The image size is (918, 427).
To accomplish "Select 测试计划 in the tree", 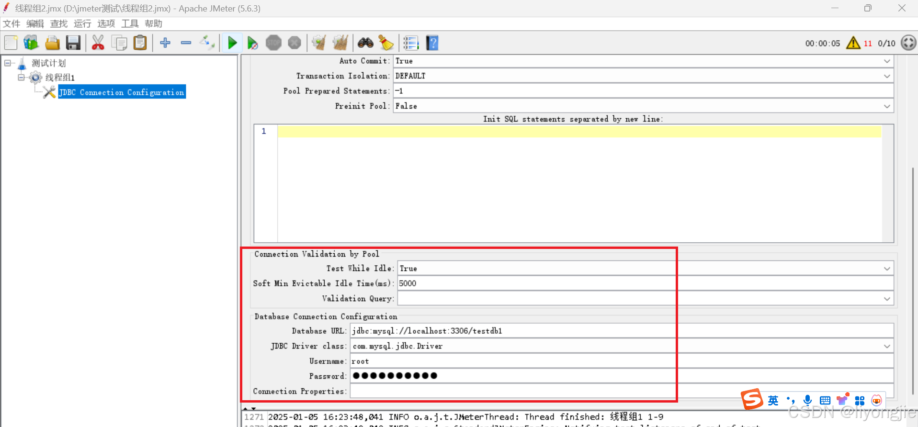I will [x=48, y=63].
